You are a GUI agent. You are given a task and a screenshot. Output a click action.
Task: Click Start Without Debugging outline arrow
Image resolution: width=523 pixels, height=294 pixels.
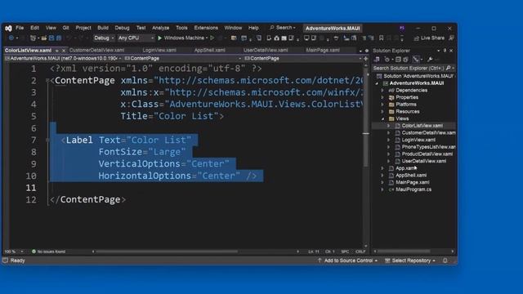tap(212, 38)
